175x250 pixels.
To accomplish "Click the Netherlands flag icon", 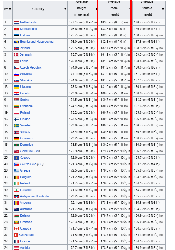I will [16, 23].
